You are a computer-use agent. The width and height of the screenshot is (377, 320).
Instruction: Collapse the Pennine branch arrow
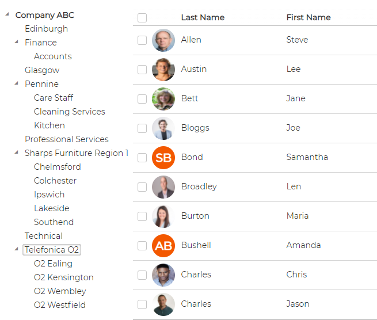point(17,83)
